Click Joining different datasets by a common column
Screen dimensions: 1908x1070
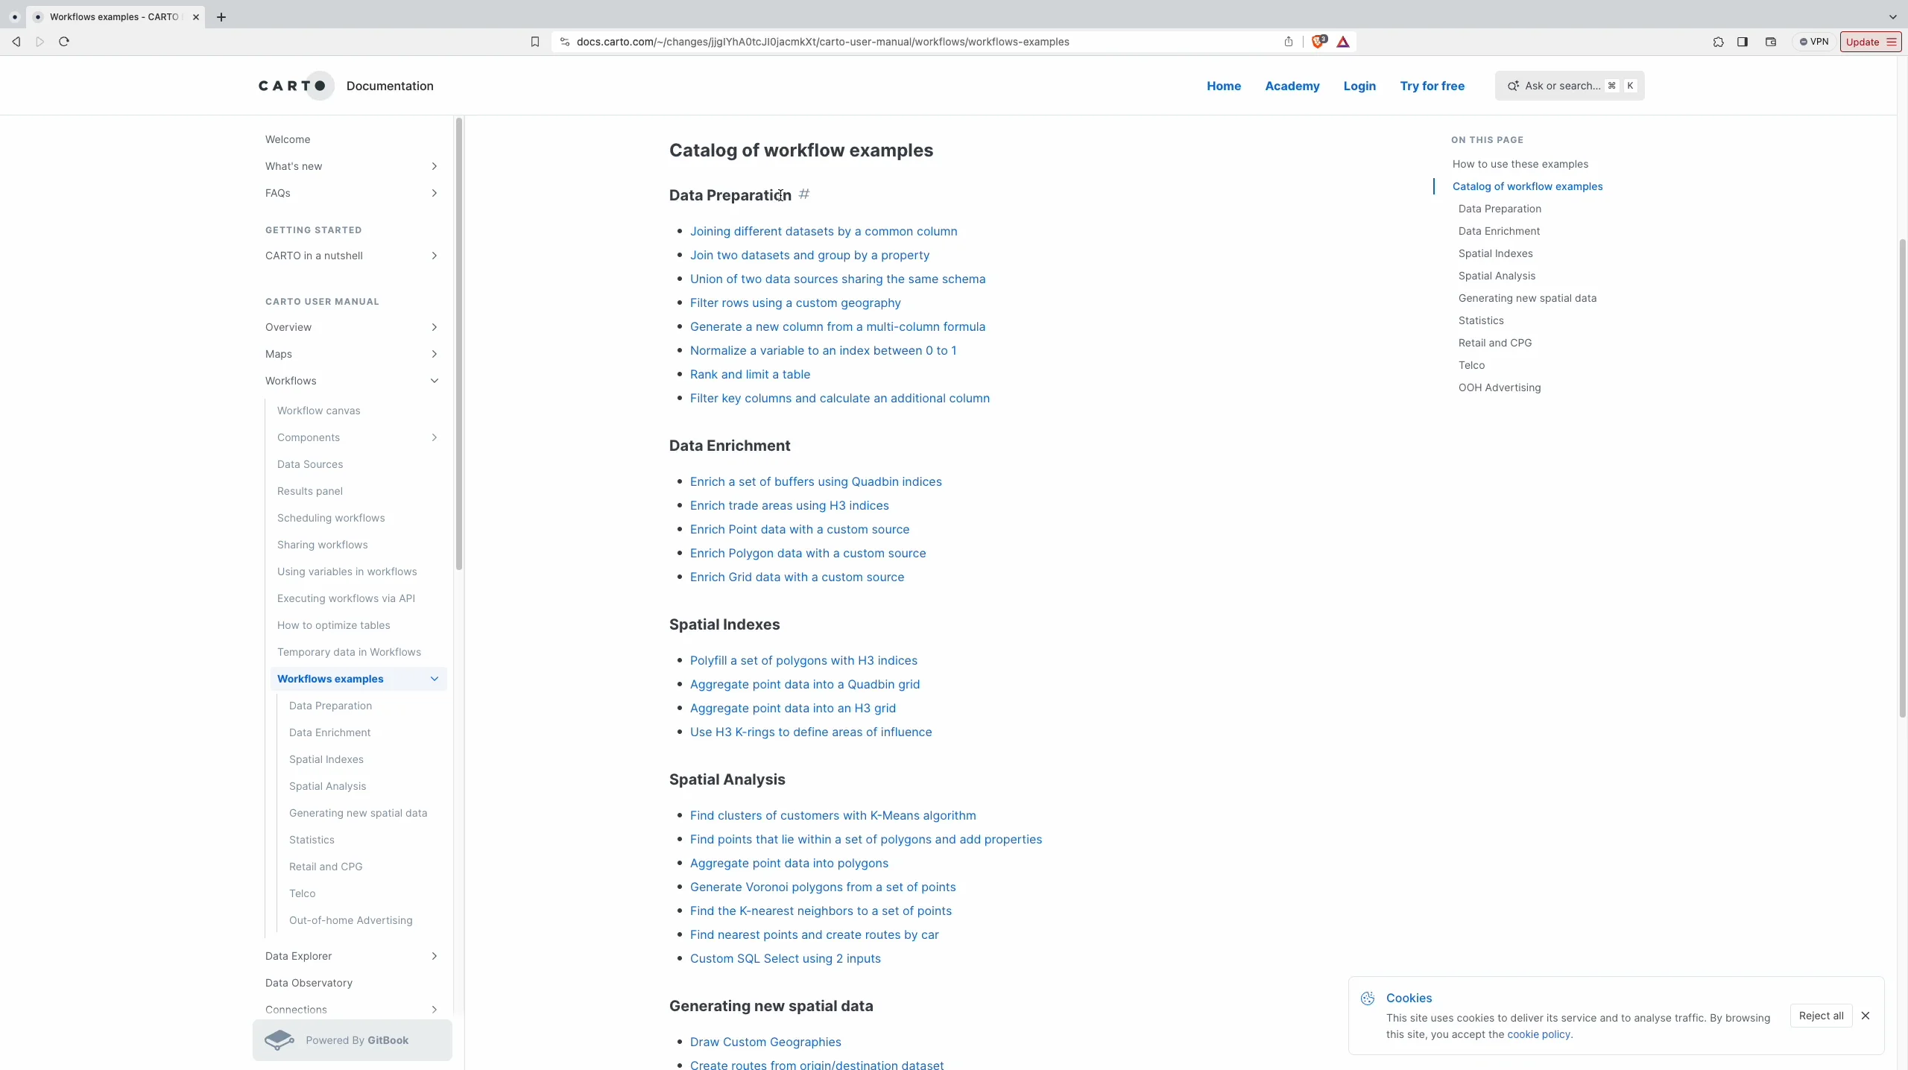pos(824,230)
